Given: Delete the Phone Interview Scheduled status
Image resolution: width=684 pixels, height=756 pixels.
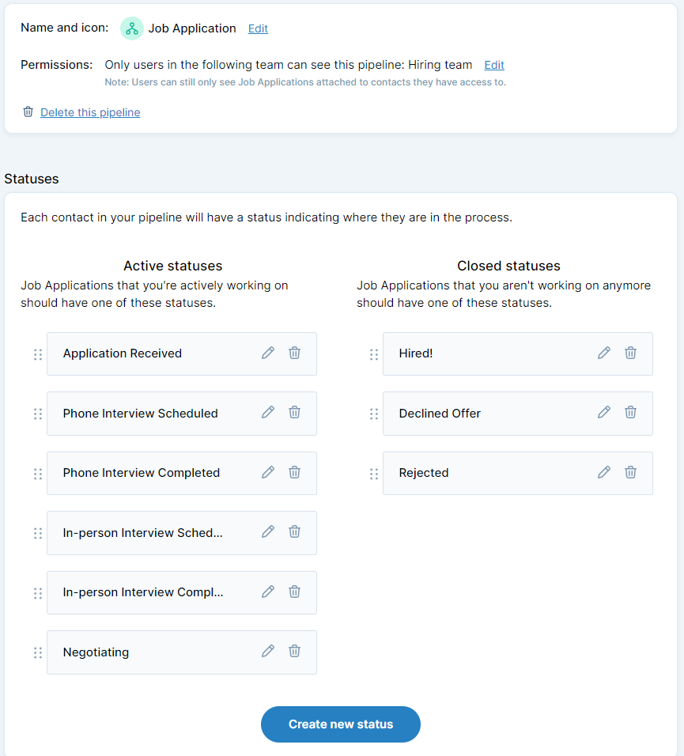Looking at the screenshot, I should pos(294,412).
